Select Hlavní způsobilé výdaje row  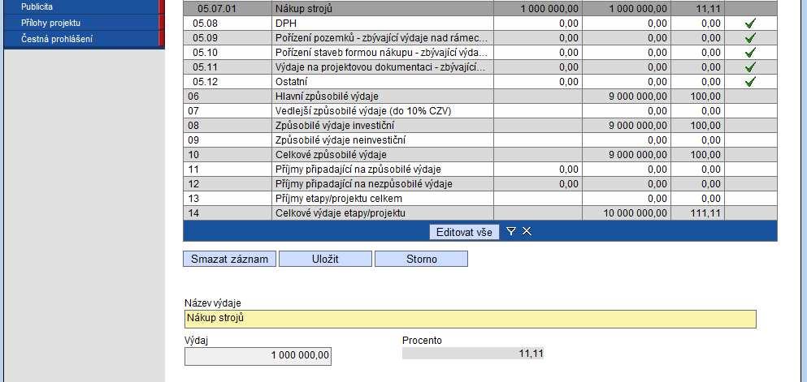tap(480, 96)
